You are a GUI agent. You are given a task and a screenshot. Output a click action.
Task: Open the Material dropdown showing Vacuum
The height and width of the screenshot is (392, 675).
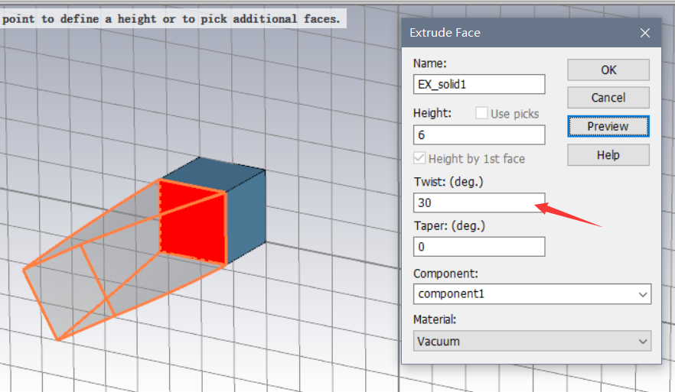532,342
